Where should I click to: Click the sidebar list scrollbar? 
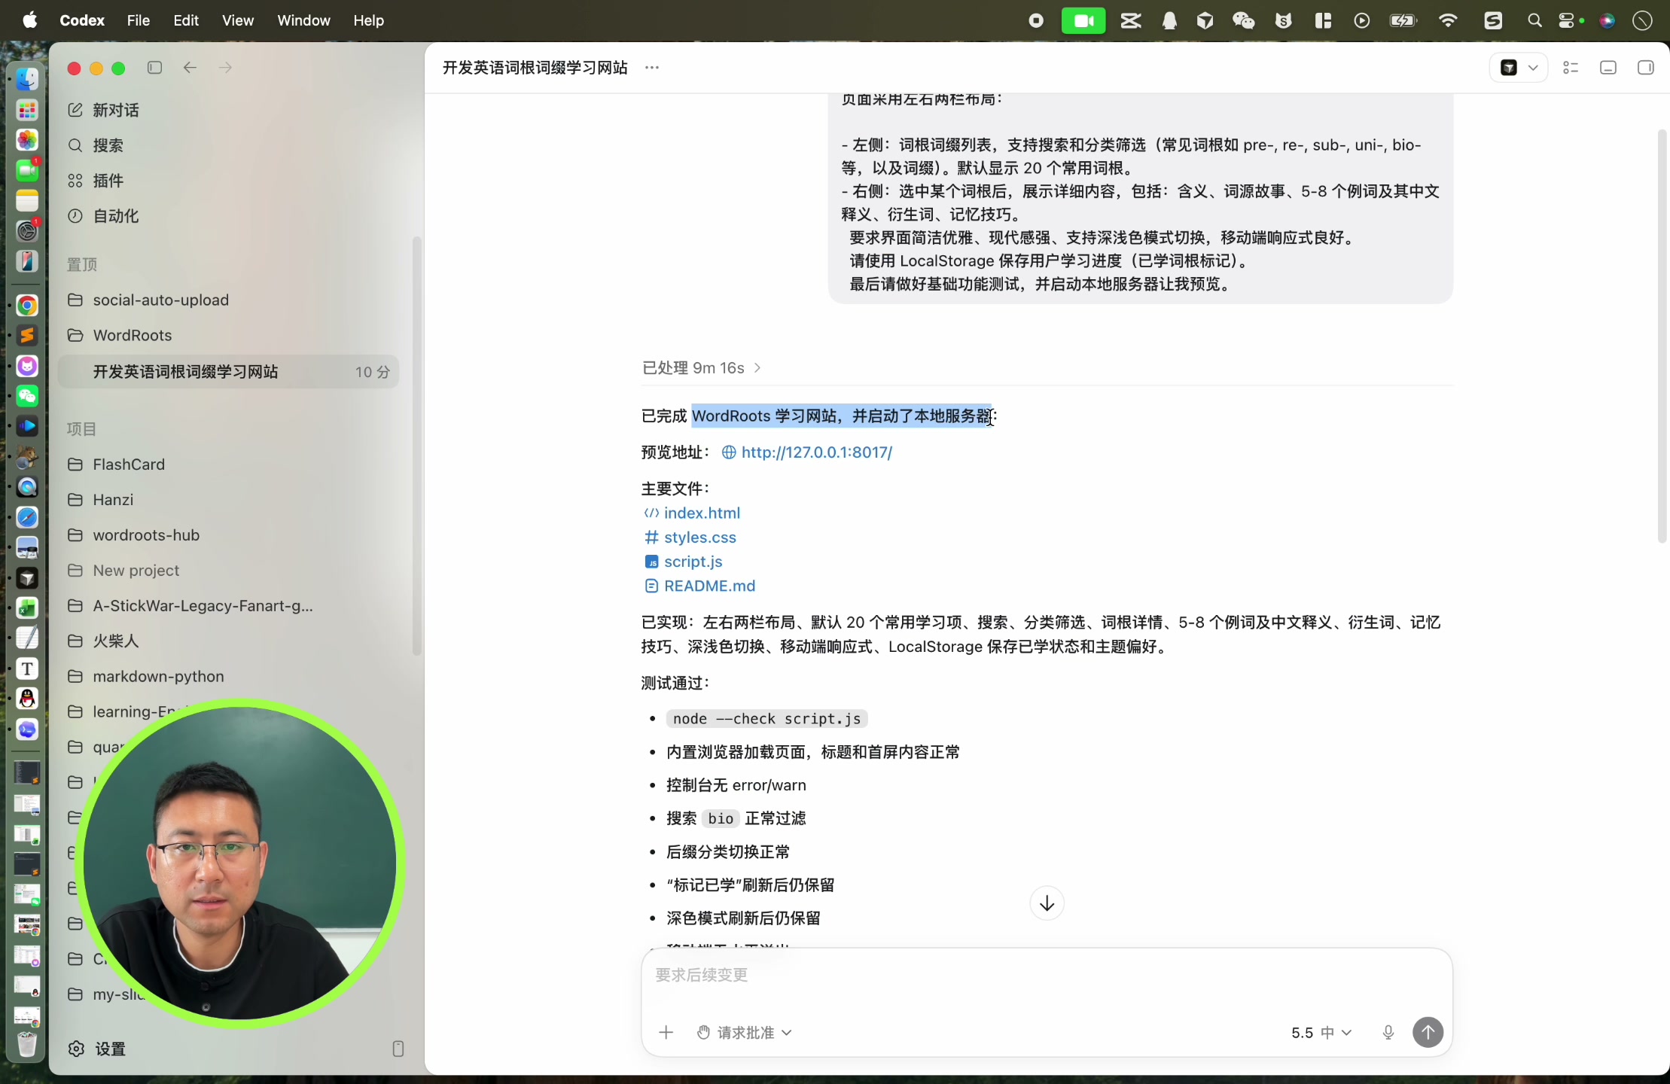point(416,446)
